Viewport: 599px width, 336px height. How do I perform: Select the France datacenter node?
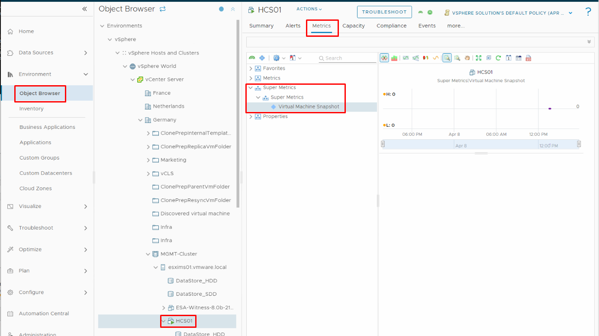161,93
